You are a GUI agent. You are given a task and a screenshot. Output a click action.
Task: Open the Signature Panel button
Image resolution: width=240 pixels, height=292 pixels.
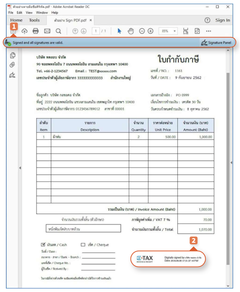(216, 43)
